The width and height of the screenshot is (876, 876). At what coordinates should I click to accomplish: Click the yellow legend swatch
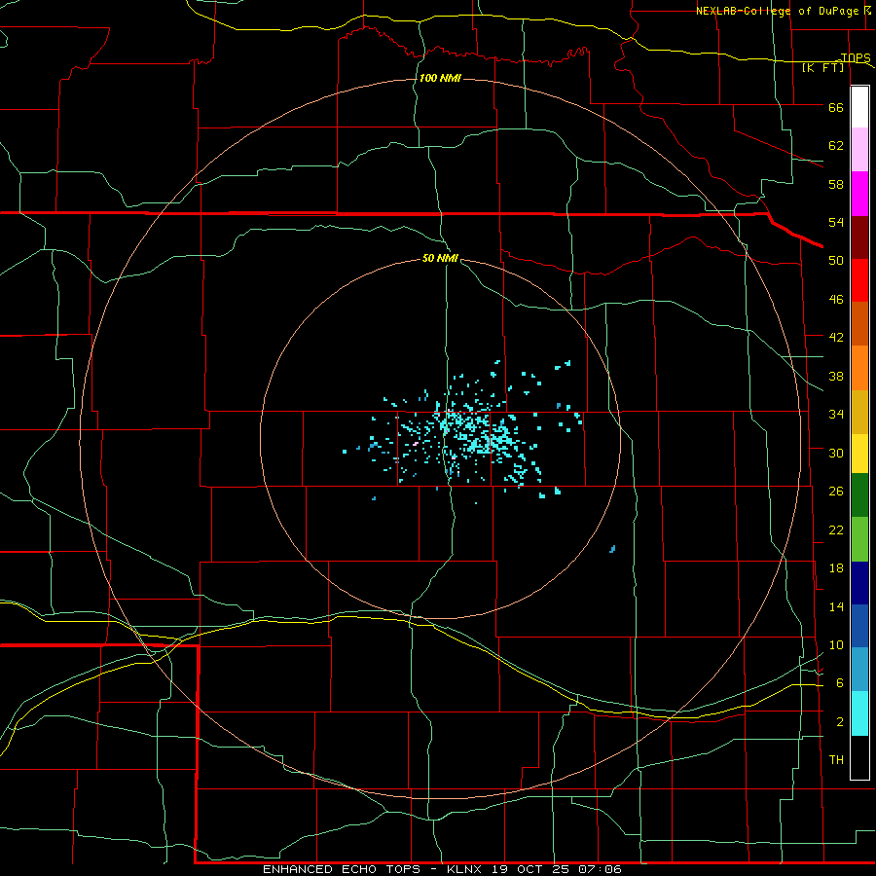859,453
